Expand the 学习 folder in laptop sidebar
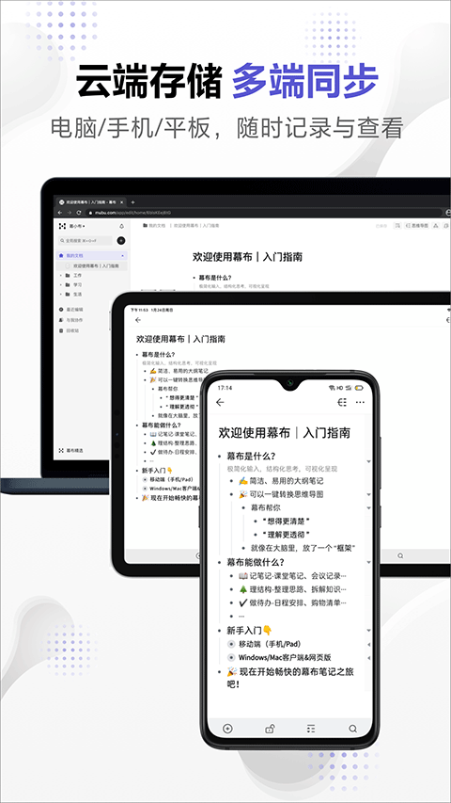This screenshot has height=803, width=451. [x=61, y=284]
